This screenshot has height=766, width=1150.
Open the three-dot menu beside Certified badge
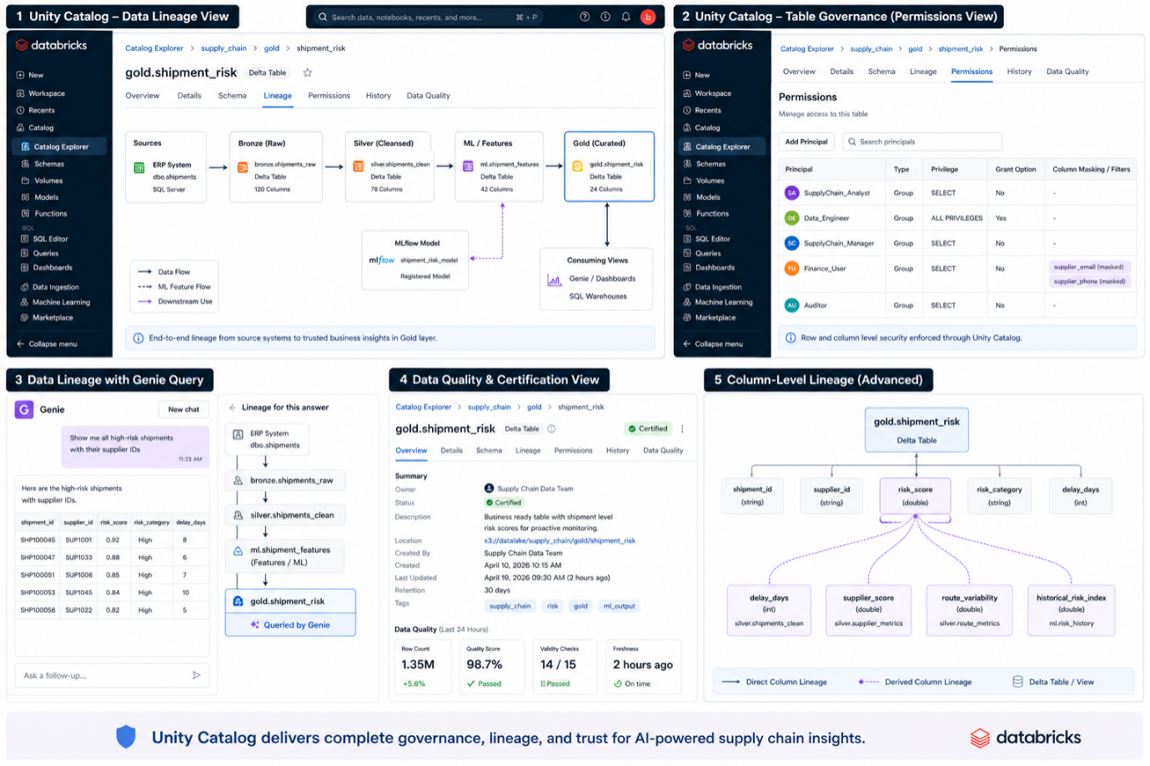point(682,429)
